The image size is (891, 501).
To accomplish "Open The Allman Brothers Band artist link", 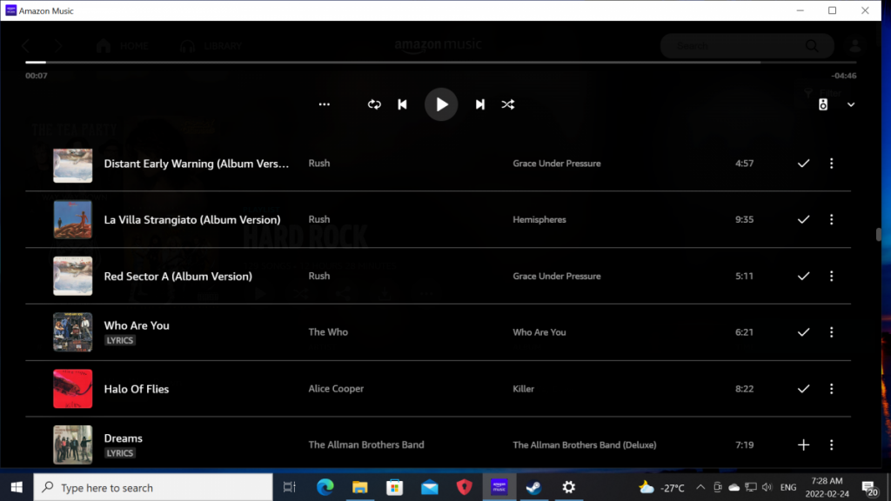I will [x=366, y=444].
